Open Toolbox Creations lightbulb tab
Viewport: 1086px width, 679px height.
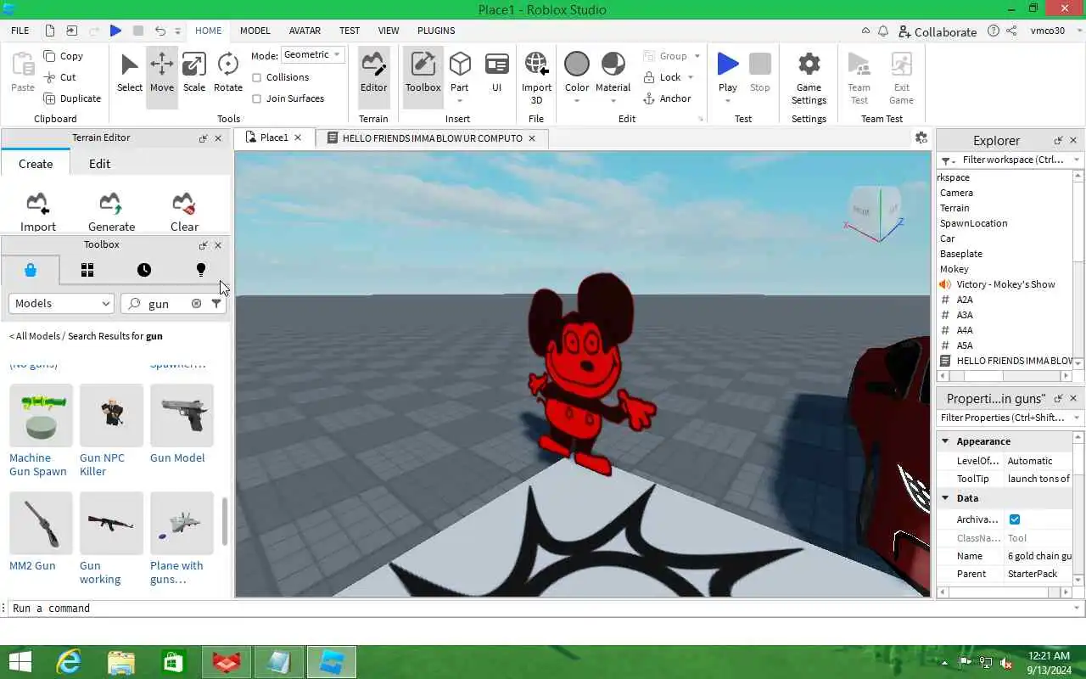[x=201, y=270]
